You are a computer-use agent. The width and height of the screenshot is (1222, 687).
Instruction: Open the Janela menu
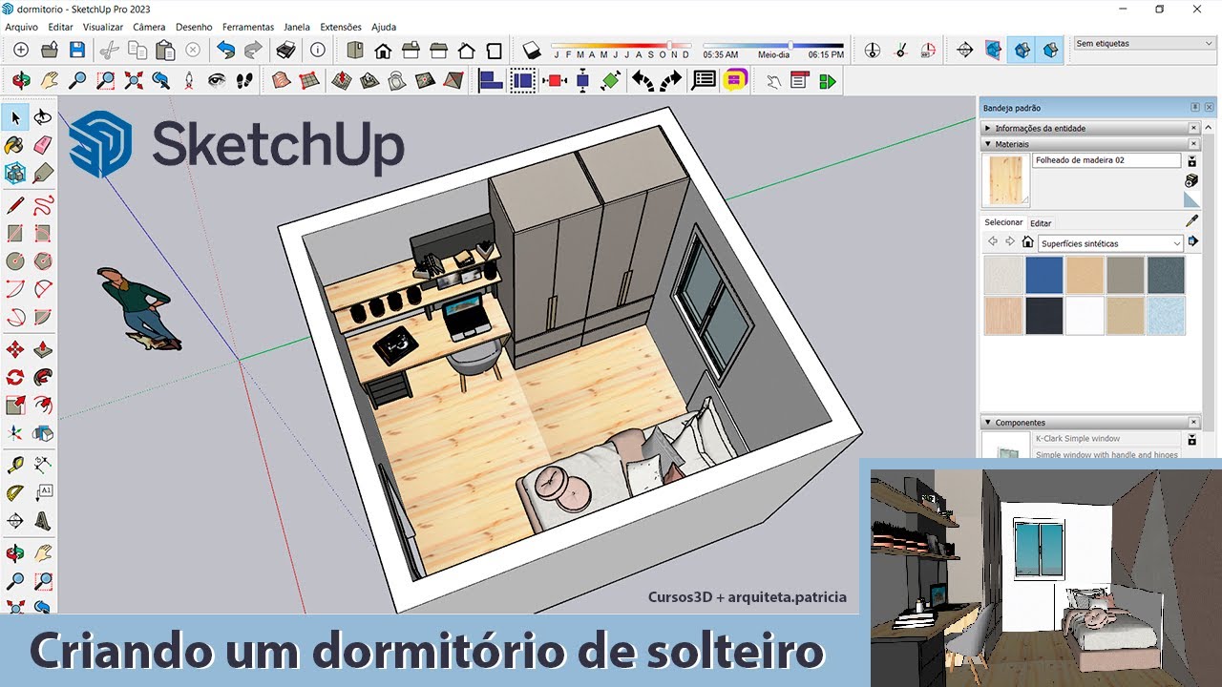pos(297,27)
